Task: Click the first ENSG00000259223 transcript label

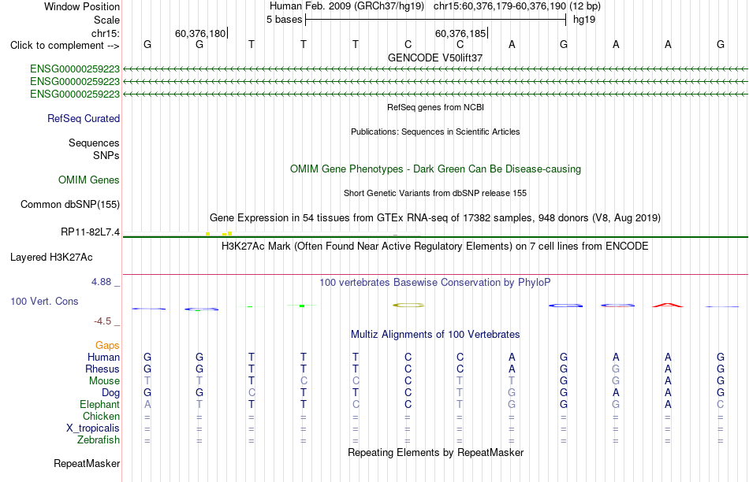Action: click(75, 69)
